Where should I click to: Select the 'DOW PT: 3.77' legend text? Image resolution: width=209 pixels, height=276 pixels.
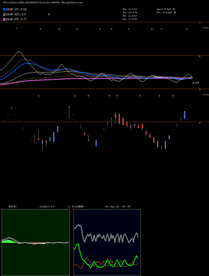16,19
